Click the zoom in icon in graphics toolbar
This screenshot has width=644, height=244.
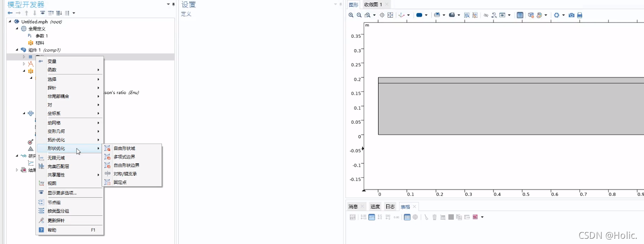click(x=351, y=15)
